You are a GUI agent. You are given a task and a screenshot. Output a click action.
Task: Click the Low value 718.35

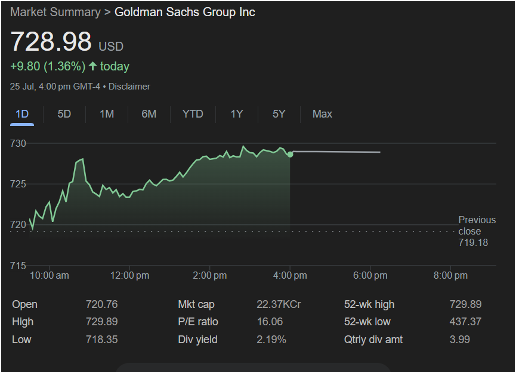coord(101,340)
